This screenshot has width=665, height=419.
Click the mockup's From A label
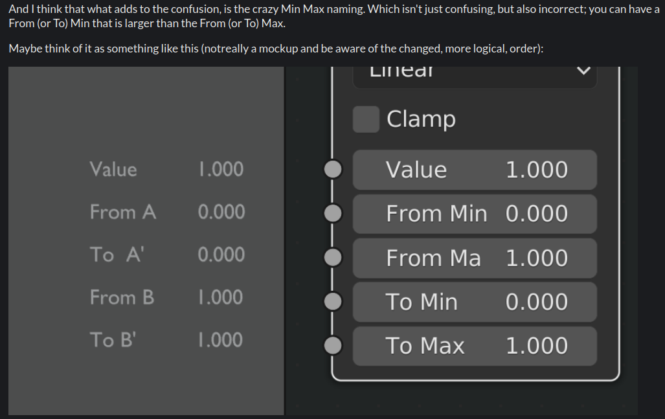tap(123, 212)
